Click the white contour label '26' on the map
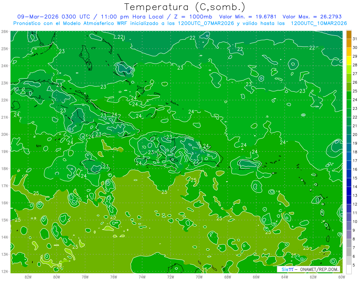363x281 pixels. click(60, 267)
